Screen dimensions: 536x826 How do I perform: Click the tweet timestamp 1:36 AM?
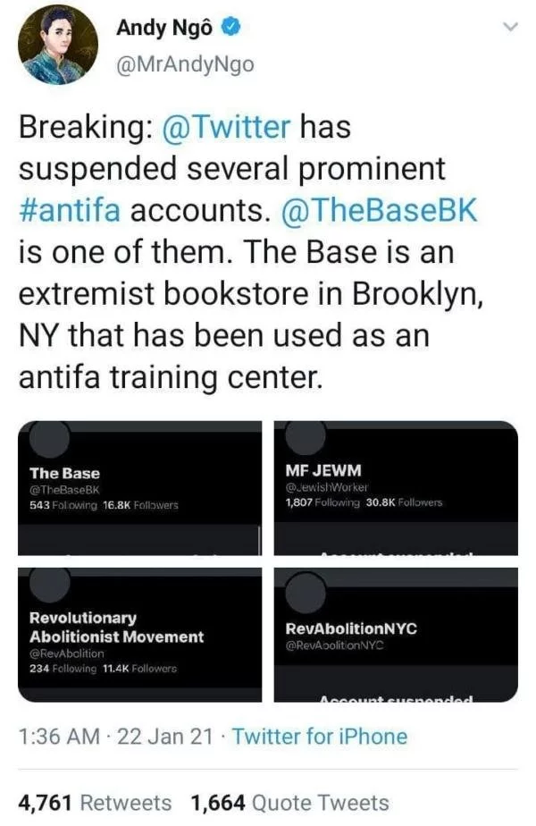click(58, 737)
